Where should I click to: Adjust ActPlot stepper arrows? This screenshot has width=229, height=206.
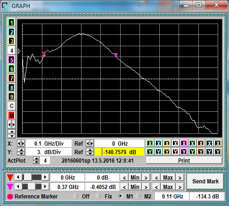pyautogui.click(x=36, y=161)
